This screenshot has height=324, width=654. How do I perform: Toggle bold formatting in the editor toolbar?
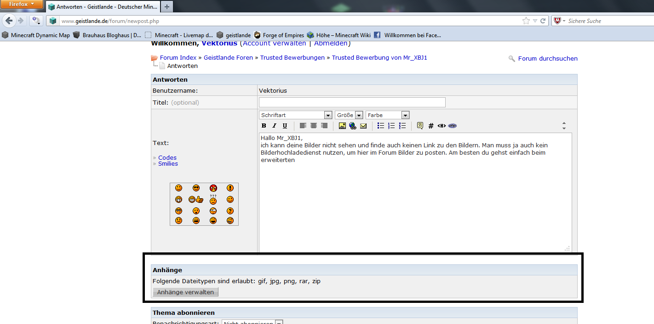tap(264, 126)
